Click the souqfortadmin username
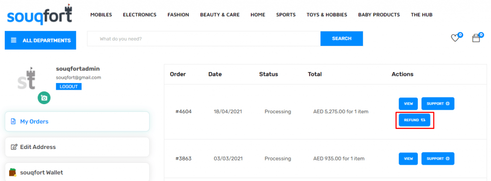Screen dimensions: 491x181 click(78, 69)
